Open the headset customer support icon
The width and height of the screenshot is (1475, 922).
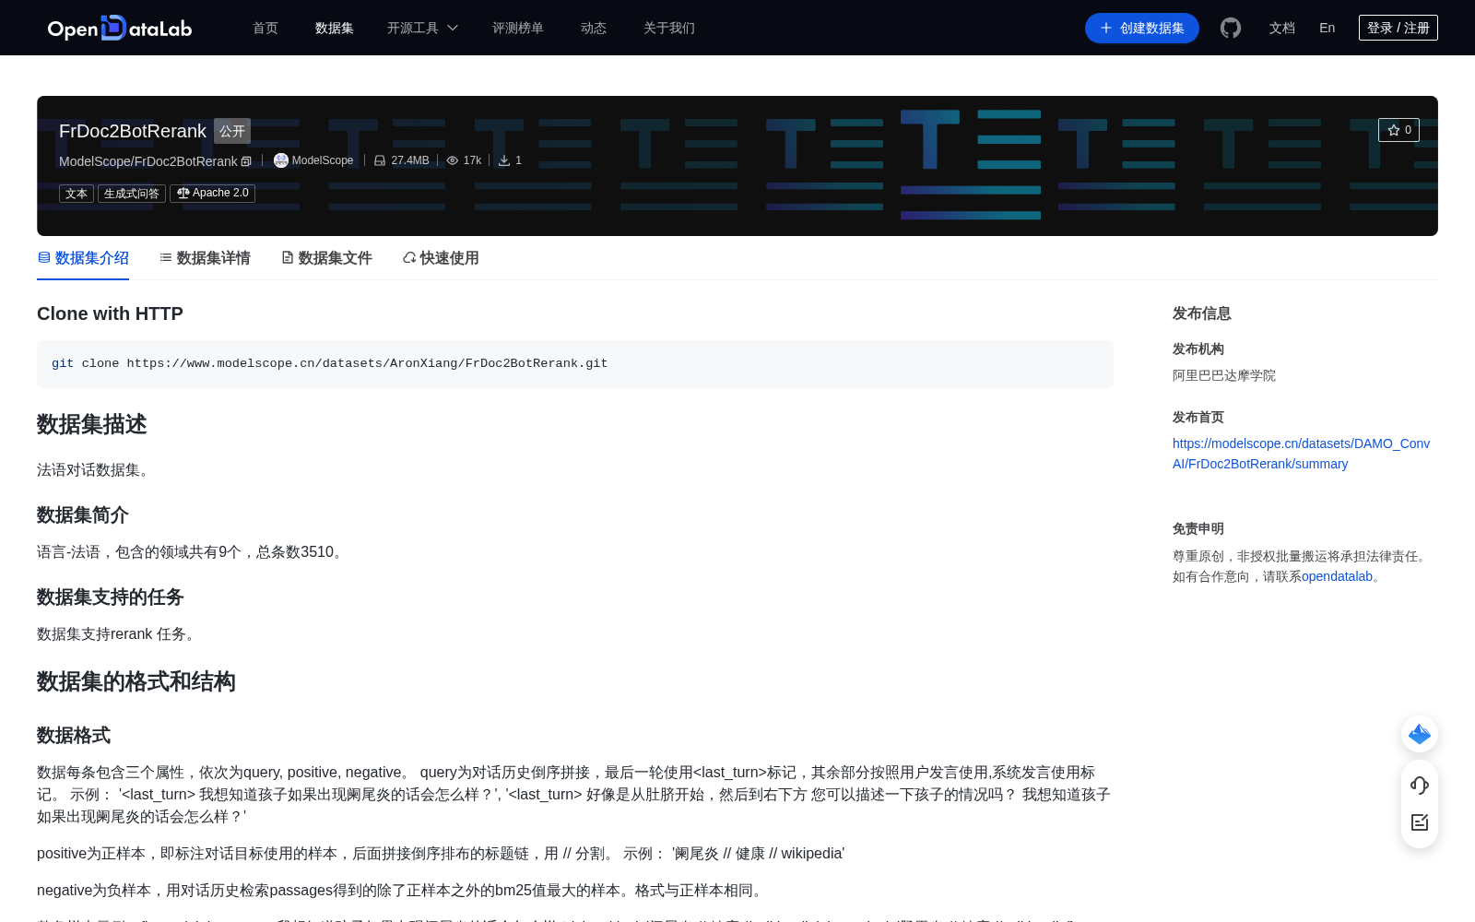coord(1420,785)
